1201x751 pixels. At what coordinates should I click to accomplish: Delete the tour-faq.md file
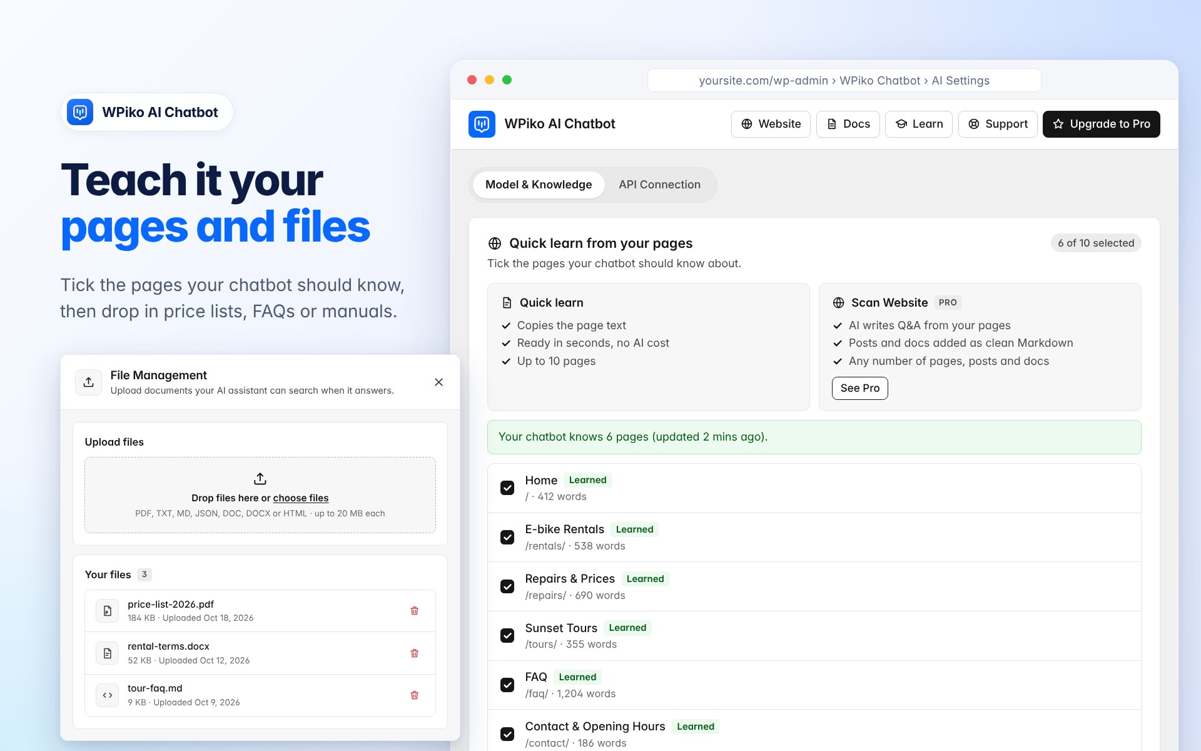coord(414,695)
